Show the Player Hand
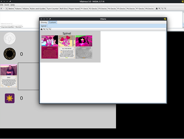This screenshot has height=139, width=184. (74, 9)
